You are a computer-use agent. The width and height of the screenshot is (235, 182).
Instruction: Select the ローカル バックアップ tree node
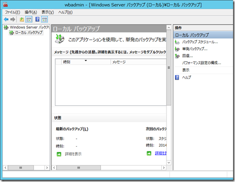pyautogui.click(x=26, y=33)
